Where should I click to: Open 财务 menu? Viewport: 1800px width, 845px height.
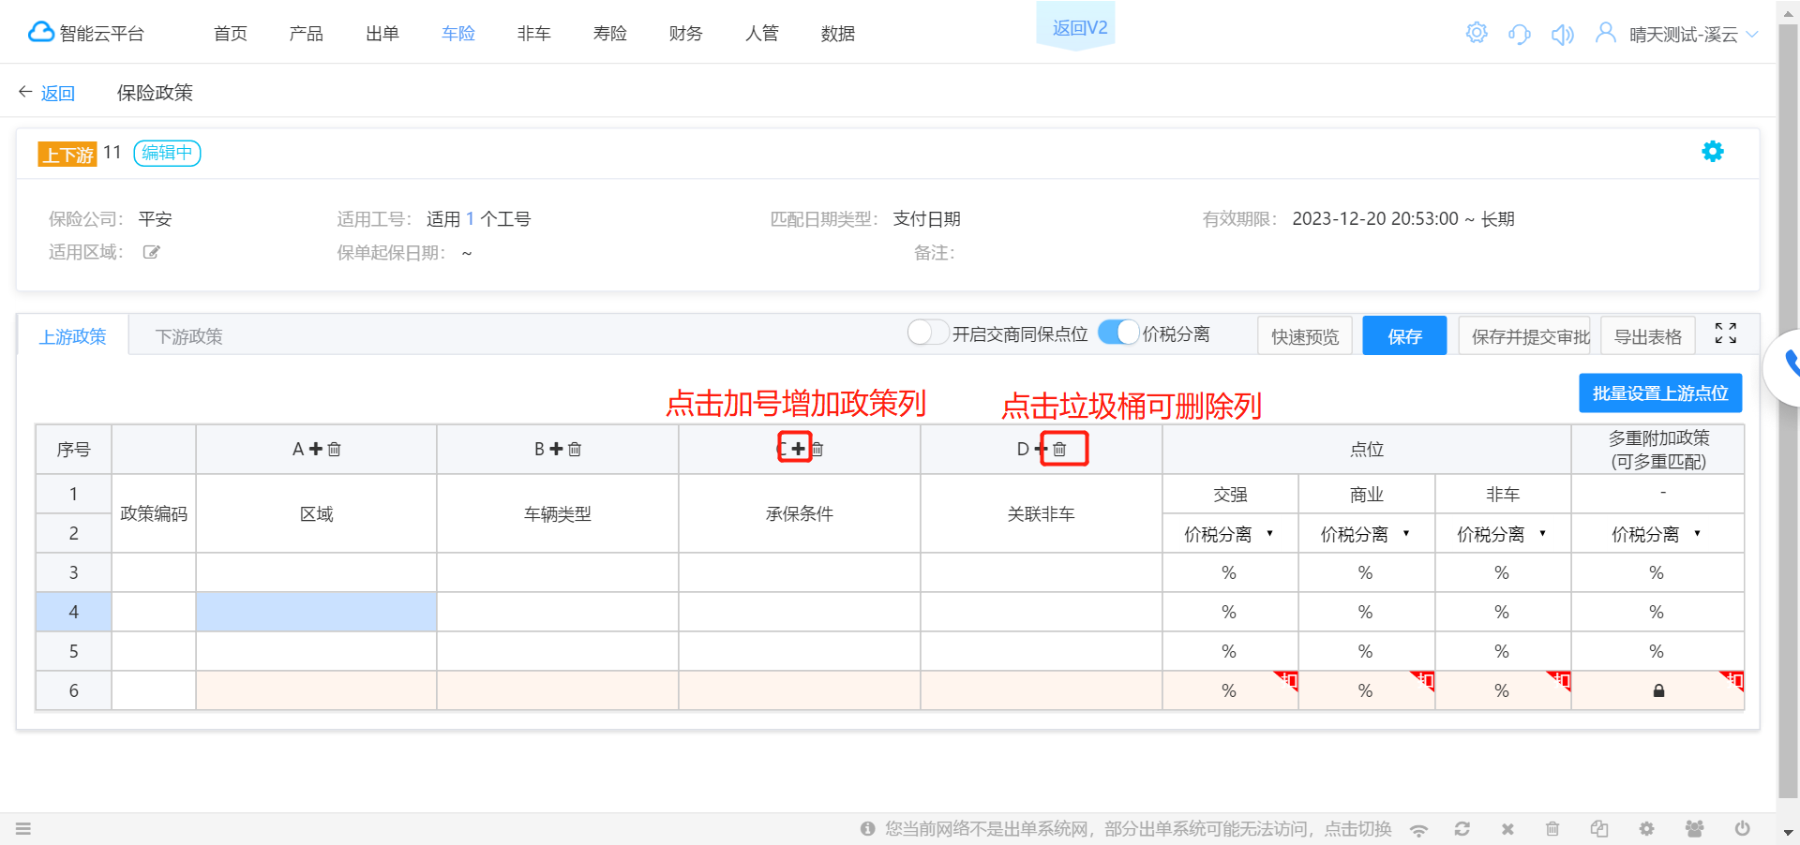pos(686,34)
